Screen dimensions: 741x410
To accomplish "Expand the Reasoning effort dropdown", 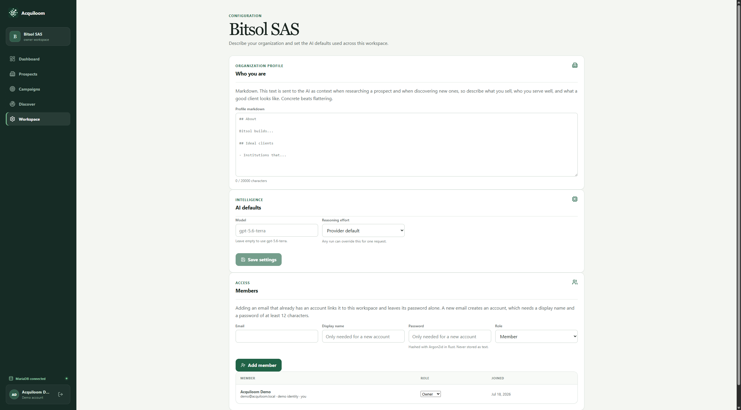I will pyautogui.click(x=363, y=231).
